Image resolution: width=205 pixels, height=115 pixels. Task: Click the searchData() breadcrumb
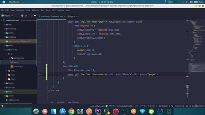click(73, 102)
